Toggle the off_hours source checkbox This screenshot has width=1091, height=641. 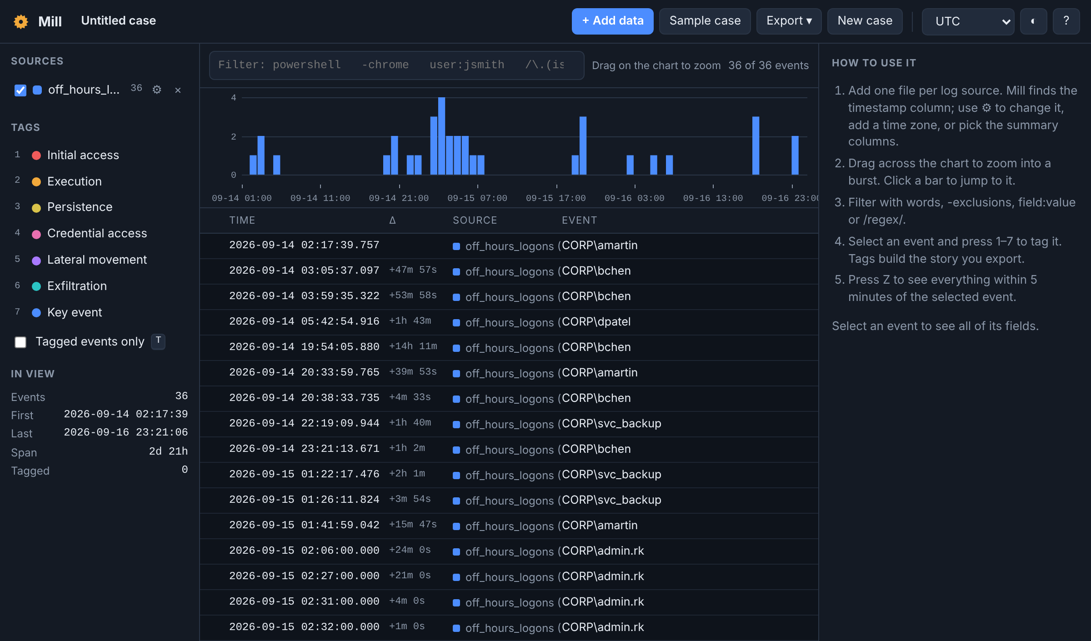(x=20, y=90)
